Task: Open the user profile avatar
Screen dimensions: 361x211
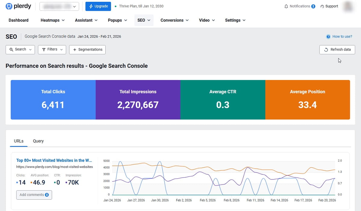Action: 348,6
